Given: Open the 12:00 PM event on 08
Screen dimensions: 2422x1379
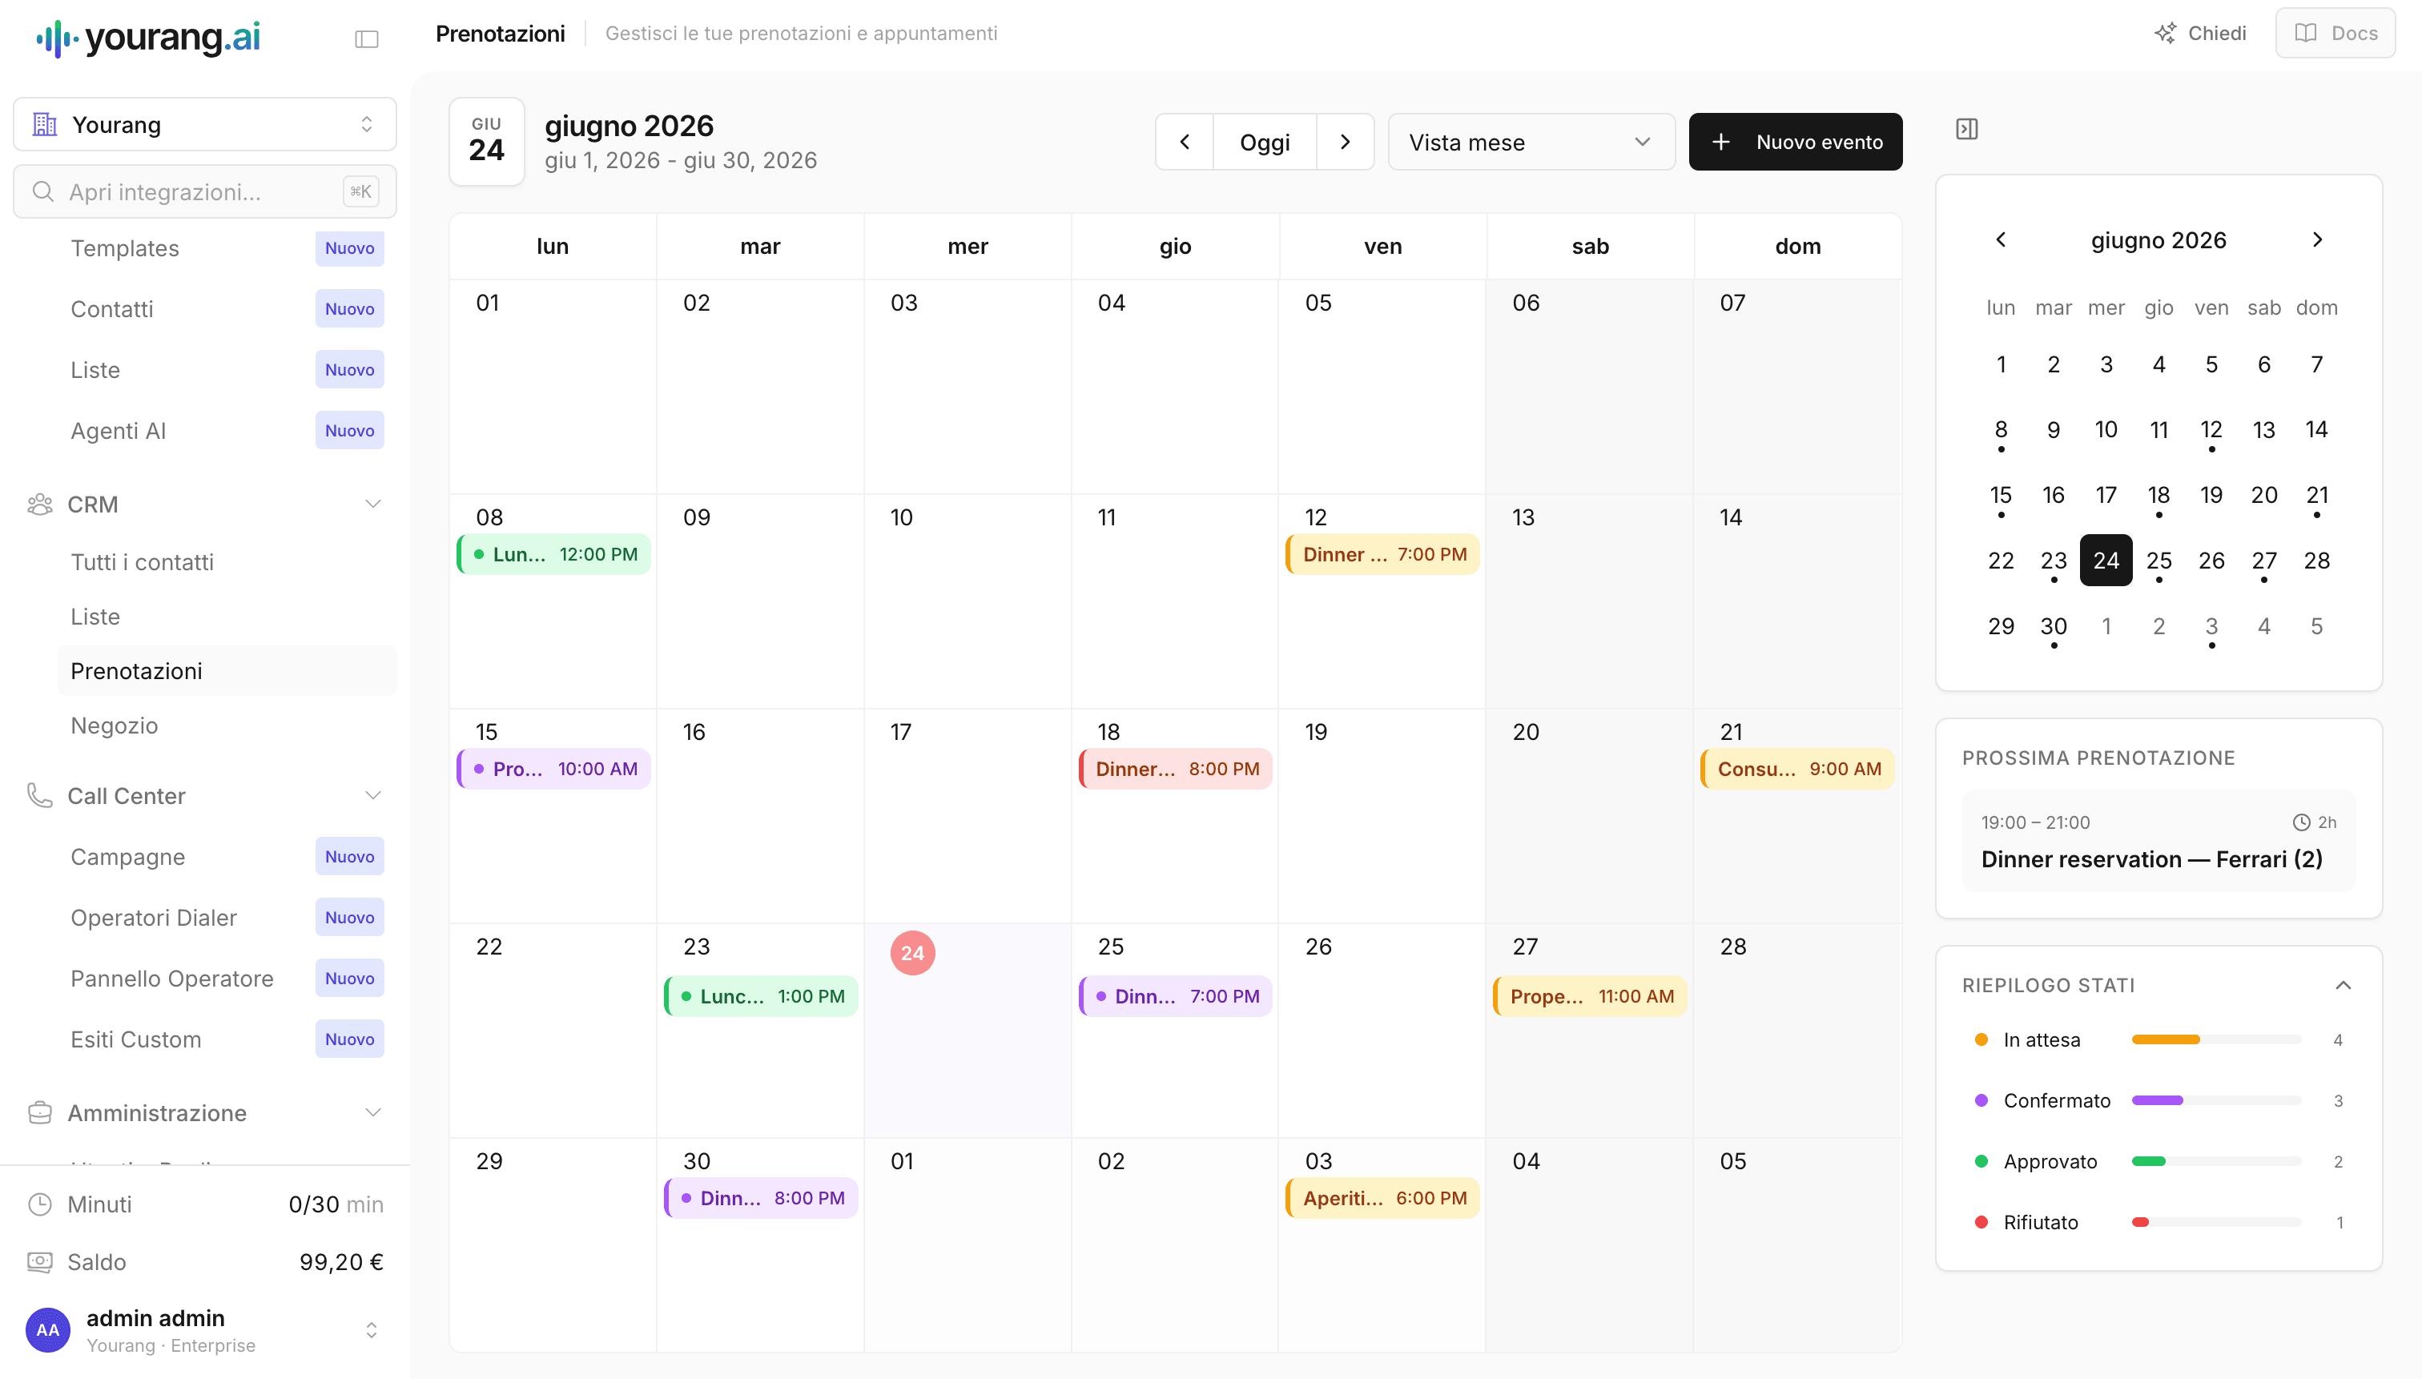Looking at the screenshot, I should coord(553,554).
